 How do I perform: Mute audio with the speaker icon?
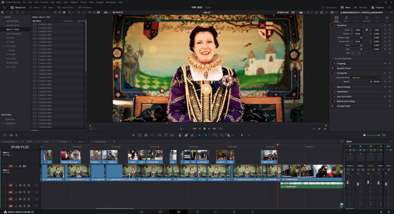(364, 135)
